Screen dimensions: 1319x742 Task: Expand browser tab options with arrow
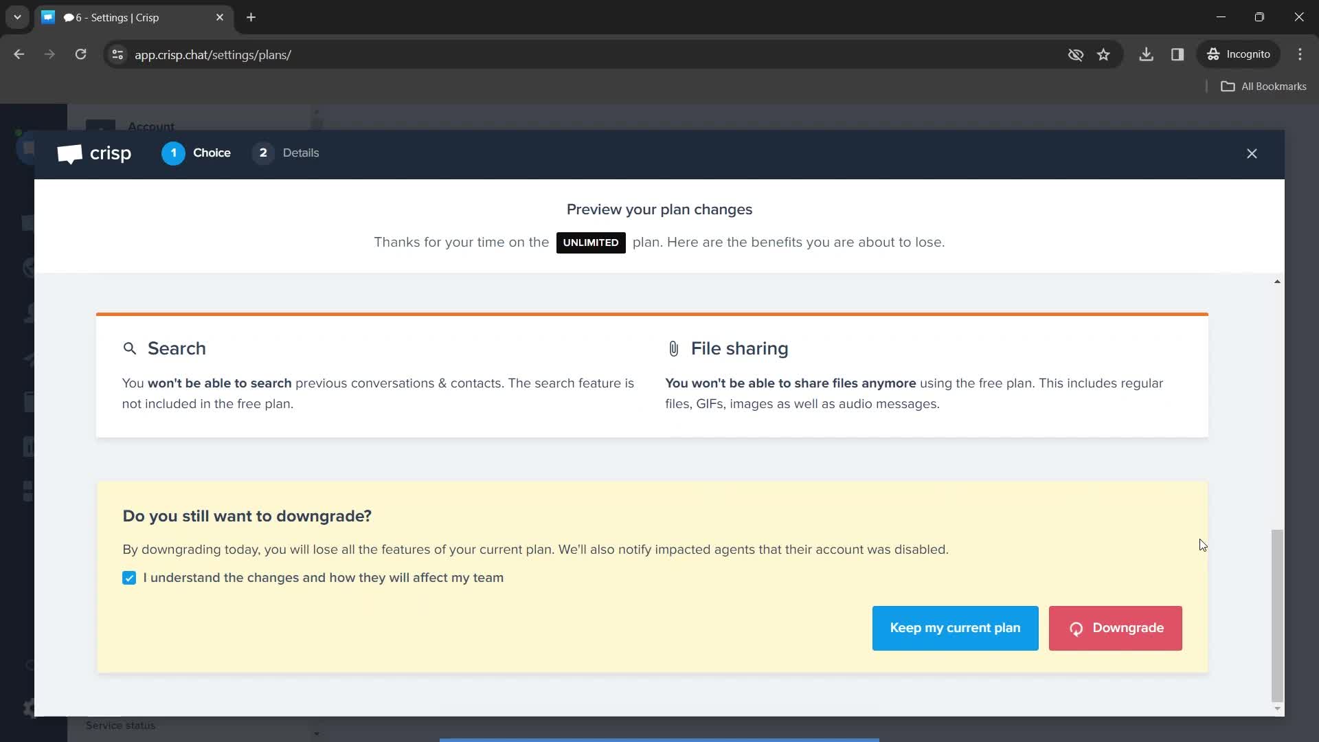(x=16, y=16)
